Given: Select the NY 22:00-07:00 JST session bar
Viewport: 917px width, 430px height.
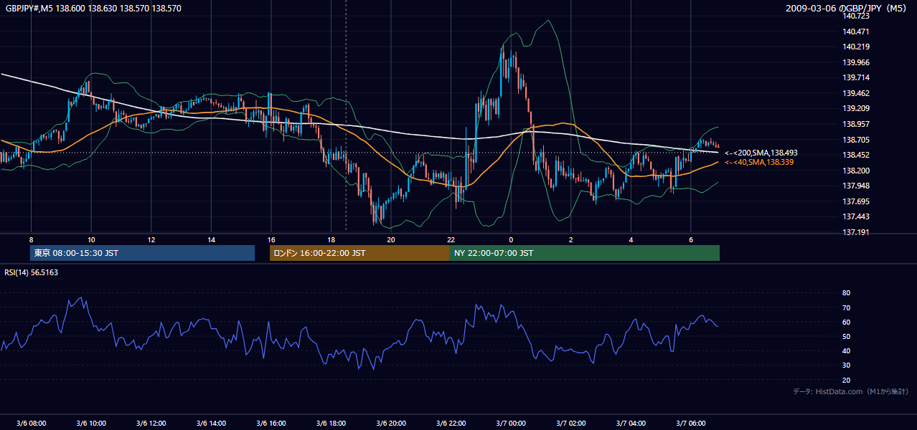Looking at the screenshot, I should pyautogui.click(x=585, y=253).
